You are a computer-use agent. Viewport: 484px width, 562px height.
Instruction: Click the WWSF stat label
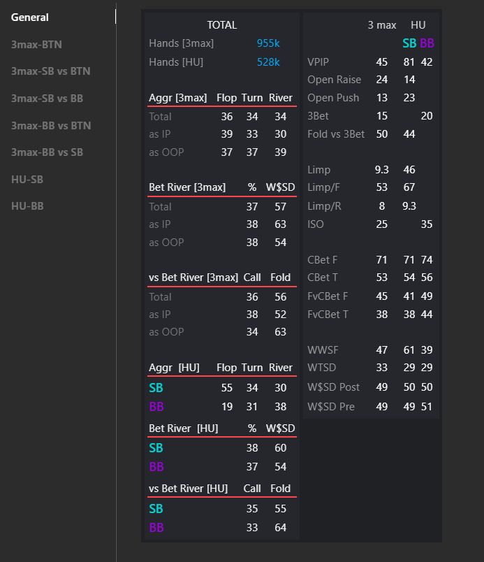(x=322, y=350)
